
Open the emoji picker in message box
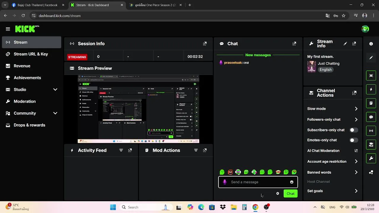pyautogui.click(x=292, y=182)
